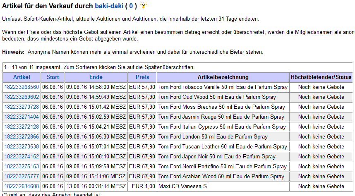Click the end time 09.08.16 15:05:30 MESZ
The image size is (355, 196).
click(x=96, y=137)
